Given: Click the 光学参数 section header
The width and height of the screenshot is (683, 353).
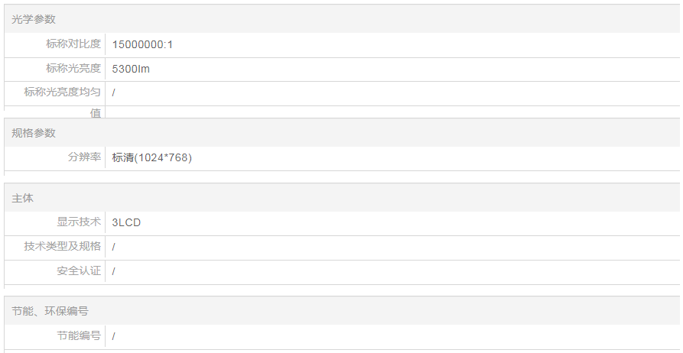Looking at the screenshot, I should 34,19.
